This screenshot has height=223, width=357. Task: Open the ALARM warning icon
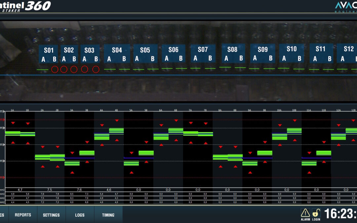(x=305, y=215)
